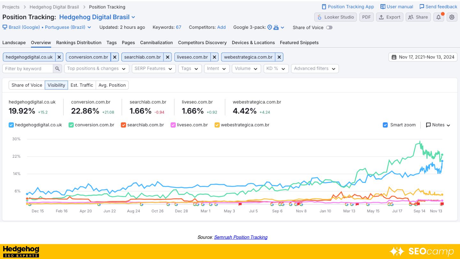460x259 pixels.
Task: Click the Filter by keyword input field
Action: [28, 68]
